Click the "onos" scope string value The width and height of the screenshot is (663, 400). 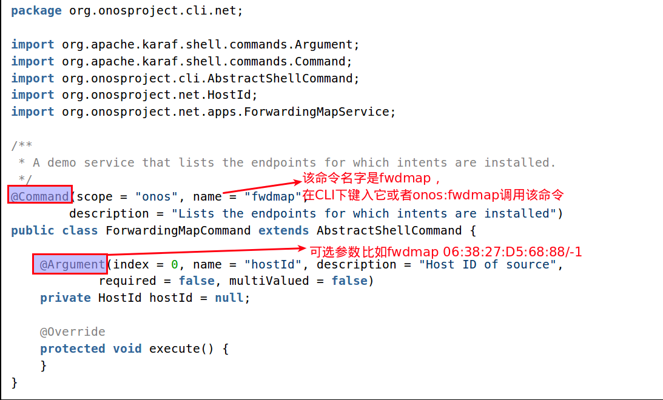pos(156,196)
